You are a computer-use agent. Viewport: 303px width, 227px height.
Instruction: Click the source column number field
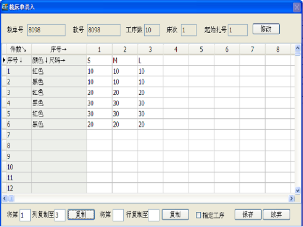click(x=25, y=215)
